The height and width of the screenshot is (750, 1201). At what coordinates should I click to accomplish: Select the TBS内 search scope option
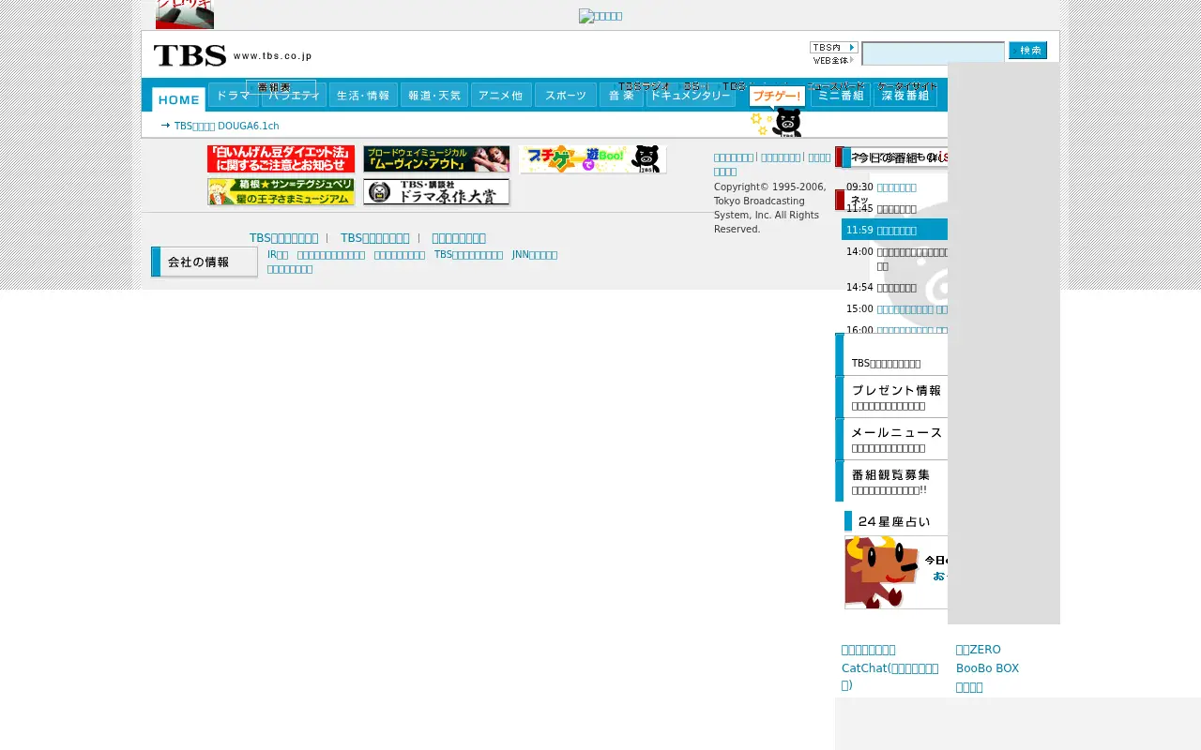coord(833,47)
